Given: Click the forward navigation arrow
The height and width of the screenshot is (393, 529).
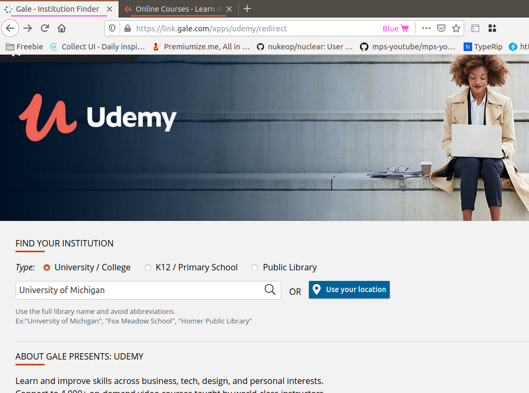Looking at the screenshot, I should [28, 29].
